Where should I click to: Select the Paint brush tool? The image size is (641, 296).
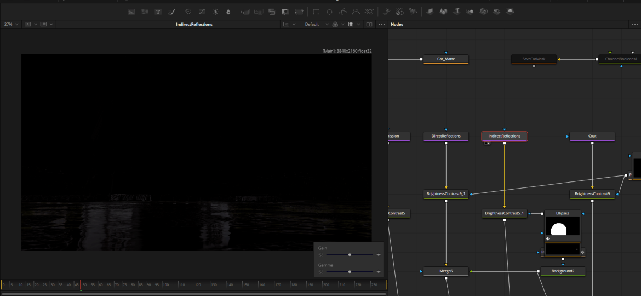(171, 12)
